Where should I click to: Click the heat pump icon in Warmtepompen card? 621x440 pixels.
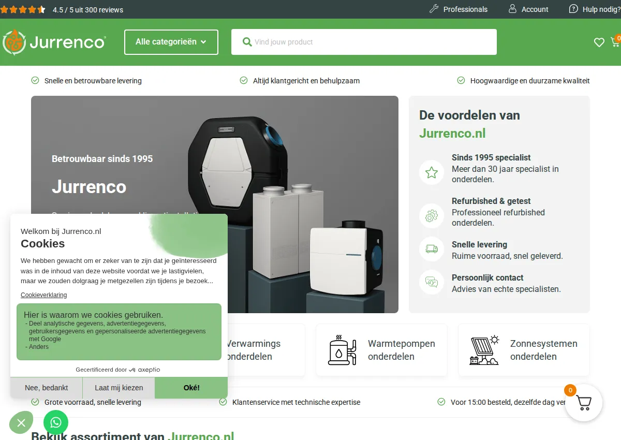point(343,350)
